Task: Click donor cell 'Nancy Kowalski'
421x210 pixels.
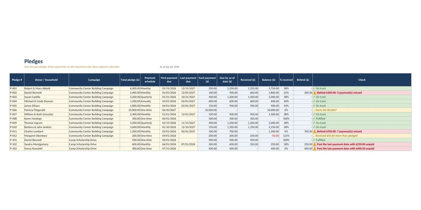Action: click(x=46, y=149)
